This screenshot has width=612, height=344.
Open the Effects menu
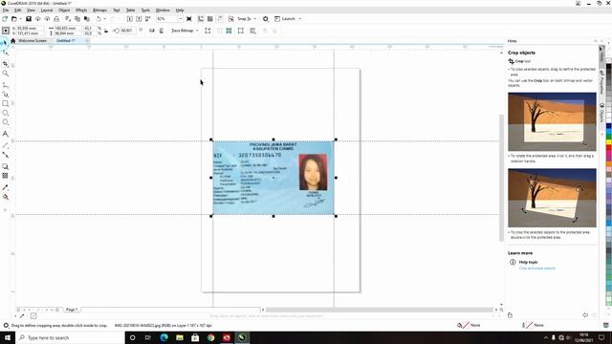(x=81, y=11)
